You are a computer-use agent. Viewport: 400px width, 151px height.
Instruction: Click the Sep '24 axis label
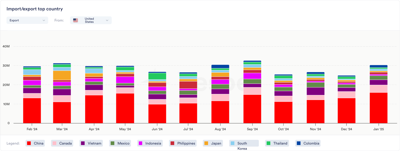click(252, 129)
